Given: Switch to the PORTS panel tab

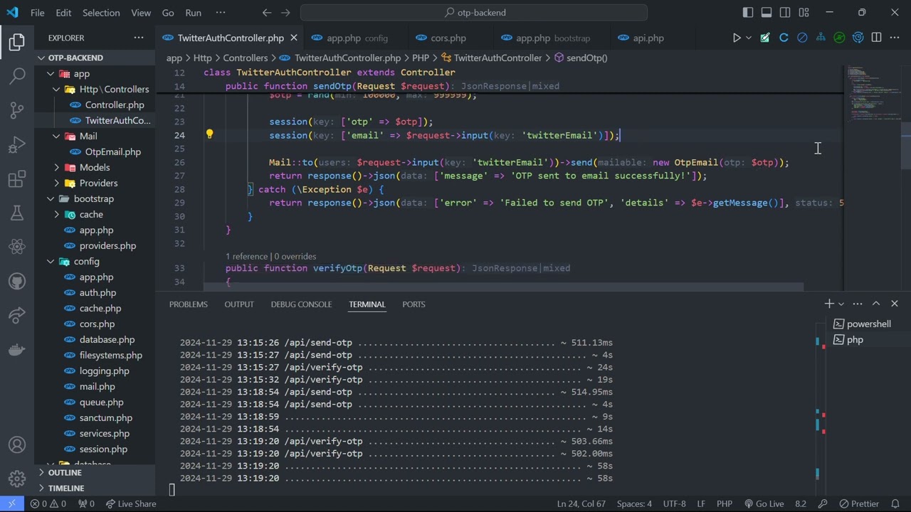Looking at the screenshot, I should [414, 304].
